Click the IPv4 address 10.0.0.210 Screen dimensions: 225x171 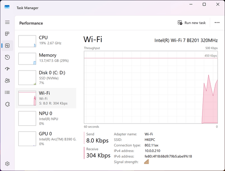pos(152,151)
